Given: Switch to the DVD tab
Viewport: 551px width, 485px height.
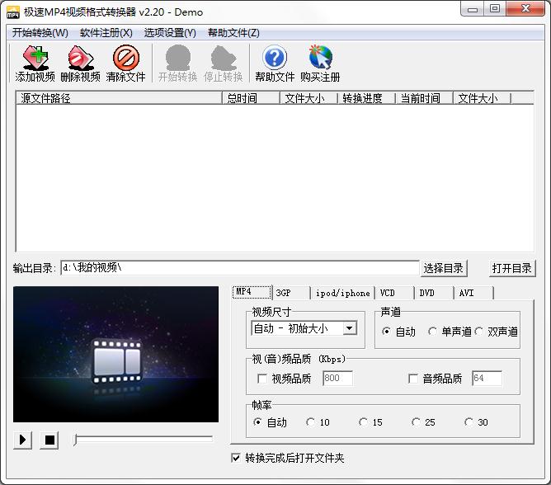Looking at the screenshot, I should (434, 293).
